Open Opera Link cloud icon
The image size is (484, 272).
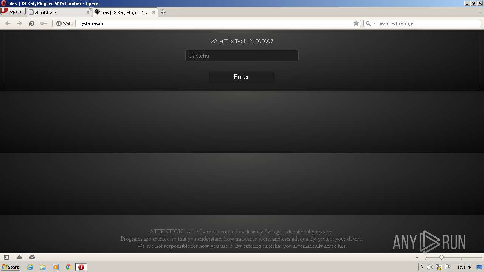click(x=19, y=257)
